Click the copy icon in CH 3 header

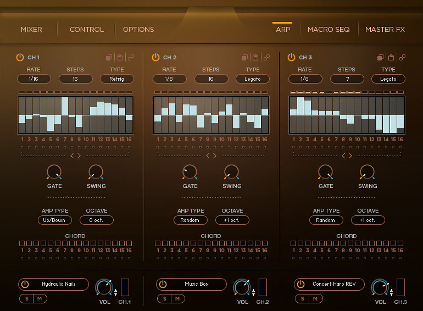tap(380, 58)
